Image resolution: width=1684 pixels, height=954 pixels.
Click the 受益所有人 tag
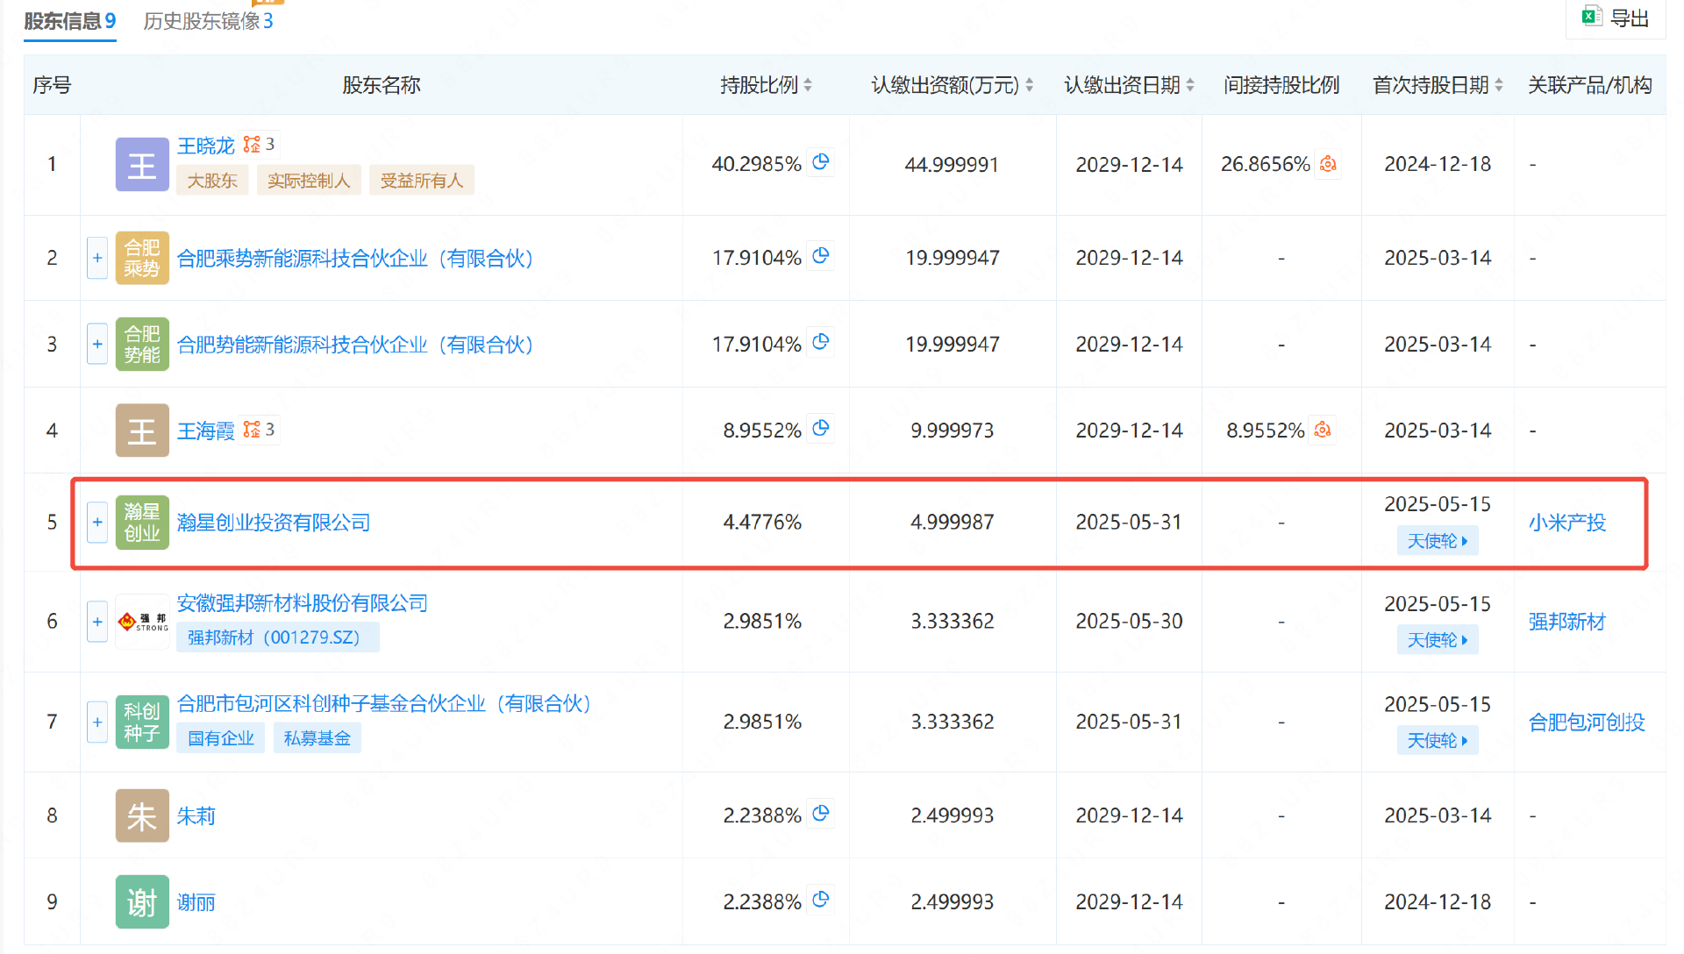pyautogui.click(x=422, y=181)
